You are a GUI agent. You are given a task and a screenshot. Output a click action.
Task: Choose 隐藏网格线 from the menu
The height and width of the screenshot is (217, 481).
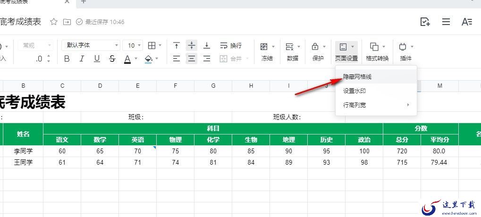click(x=376, y=77)
